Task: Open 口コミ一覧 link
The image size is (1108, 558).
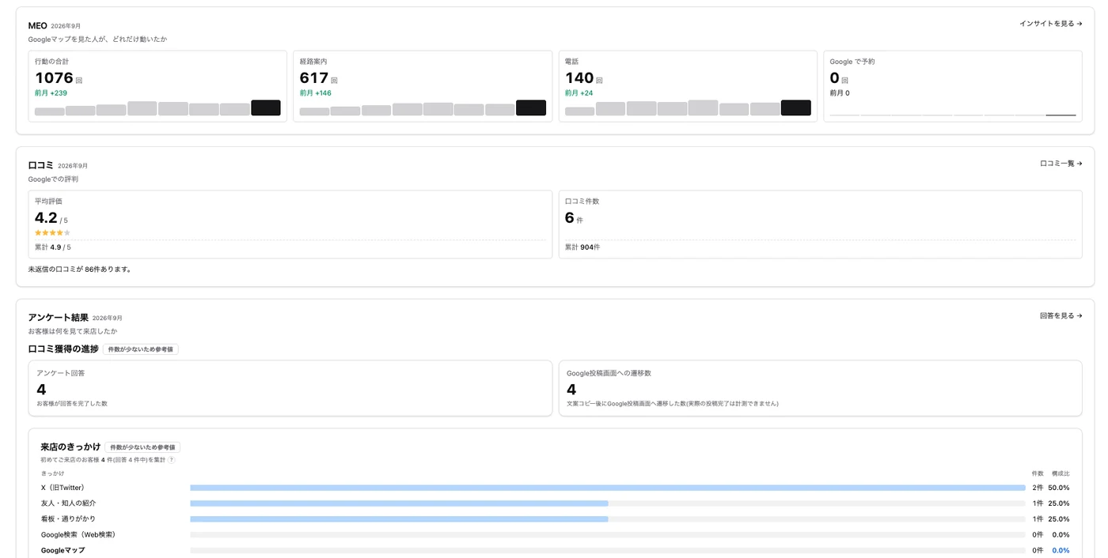Action: (x=1061, y=164)
